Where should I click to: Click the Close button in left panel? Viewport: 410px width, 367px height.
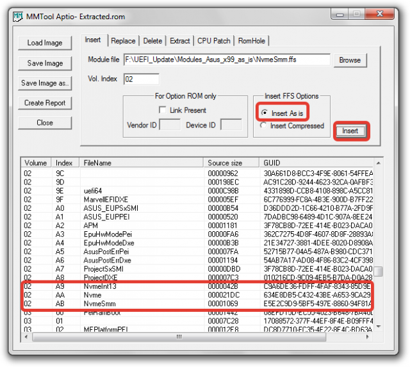coord(45,123)
